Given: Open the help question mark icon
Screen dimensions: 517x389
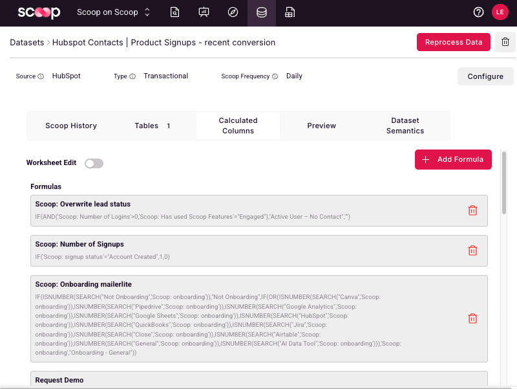Looking at the screenshot, I should tap(478, 12).
